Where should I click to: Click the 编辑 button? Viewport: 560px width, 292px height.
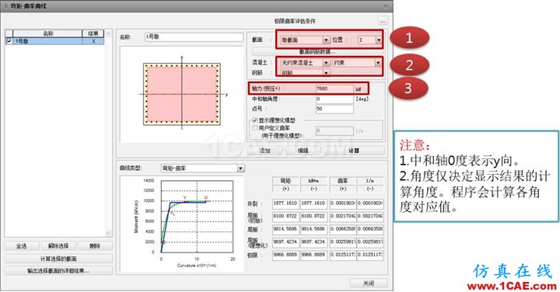point(303,151)
